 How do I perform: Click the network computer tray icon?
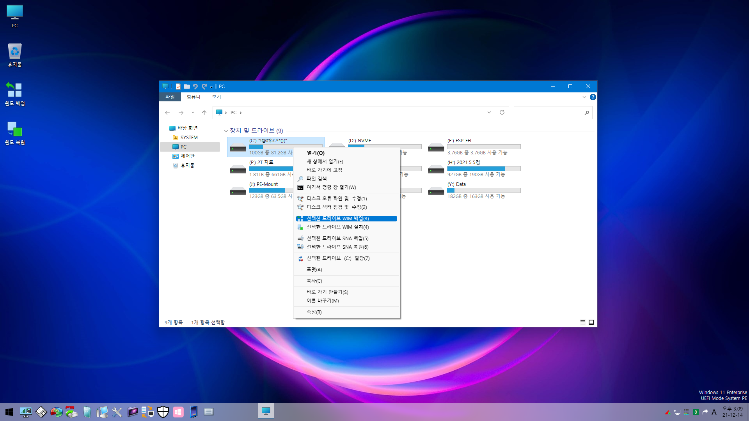click(677, 412)
